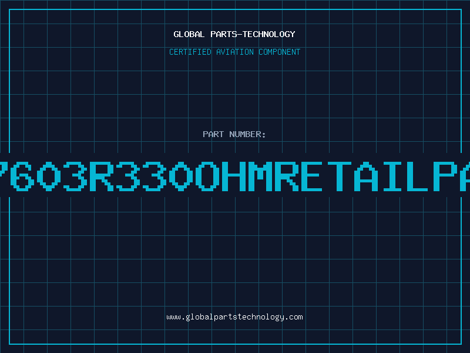This screenshot has height=353, width=470.
Task: Click the CERTIFIED AVIATION COMPONENT subtitle
Action: (x=234, y=52)
